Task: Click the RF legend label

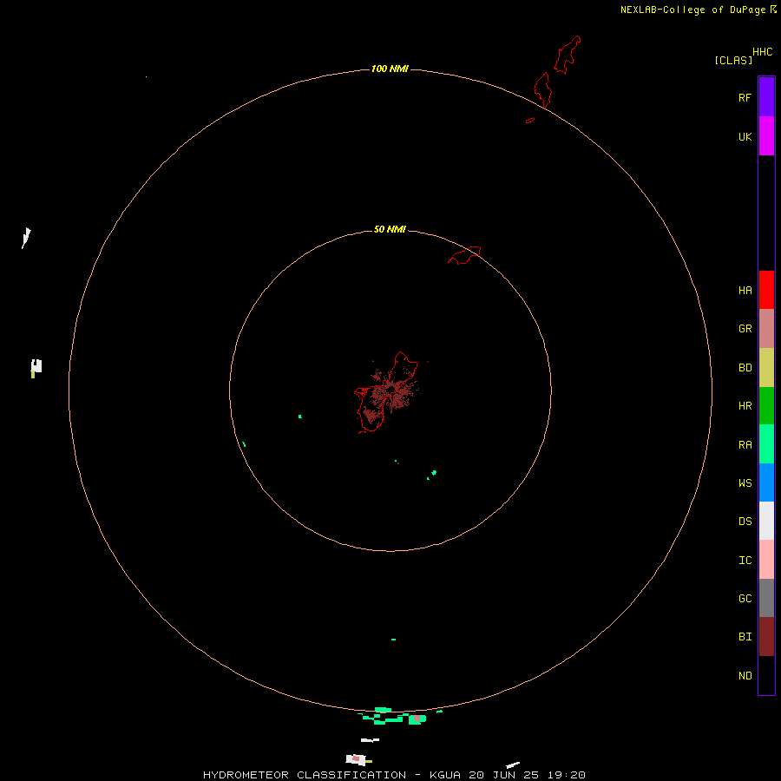Action: pos(745,97)
